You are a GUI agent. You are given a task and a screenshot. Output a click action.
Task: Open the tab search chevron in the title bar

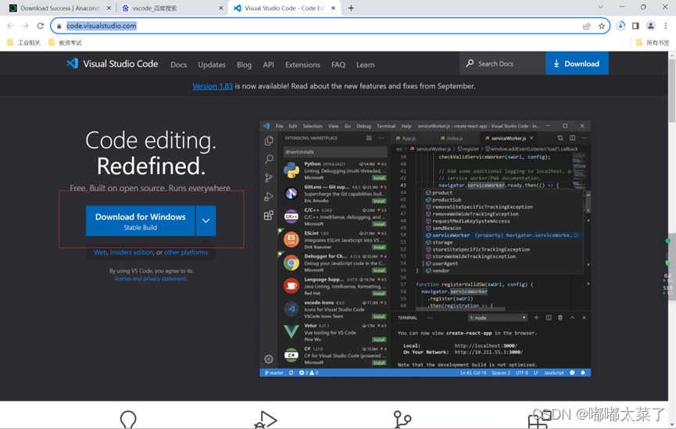[600, 7]
